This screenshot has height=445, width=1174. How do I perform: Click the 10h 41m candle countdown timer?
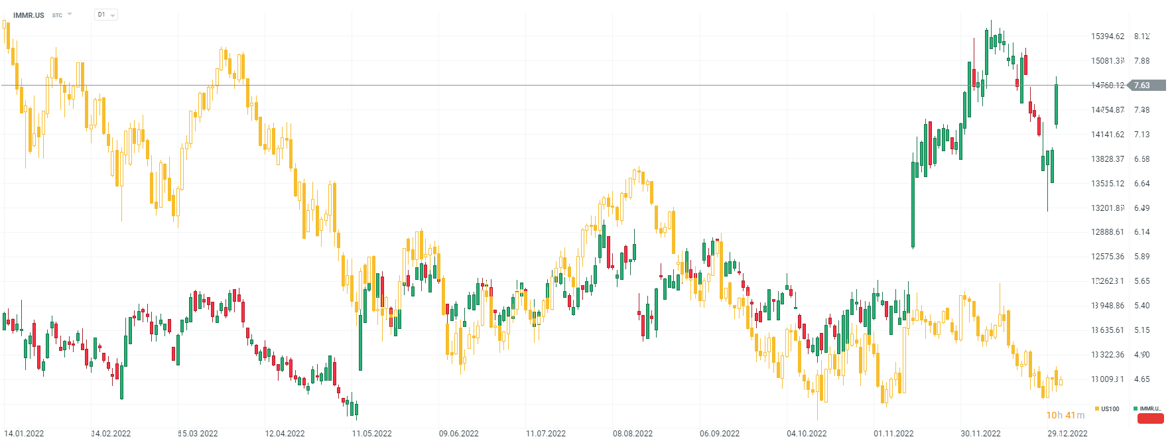[x=1065, y=415]
